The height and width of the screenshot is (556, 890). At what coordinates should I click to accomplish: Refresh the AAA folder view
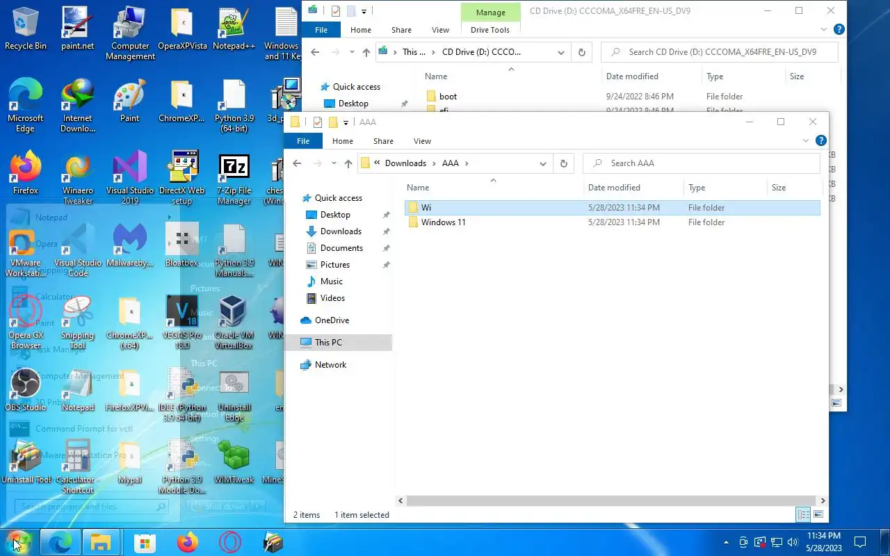coord(564,163)
